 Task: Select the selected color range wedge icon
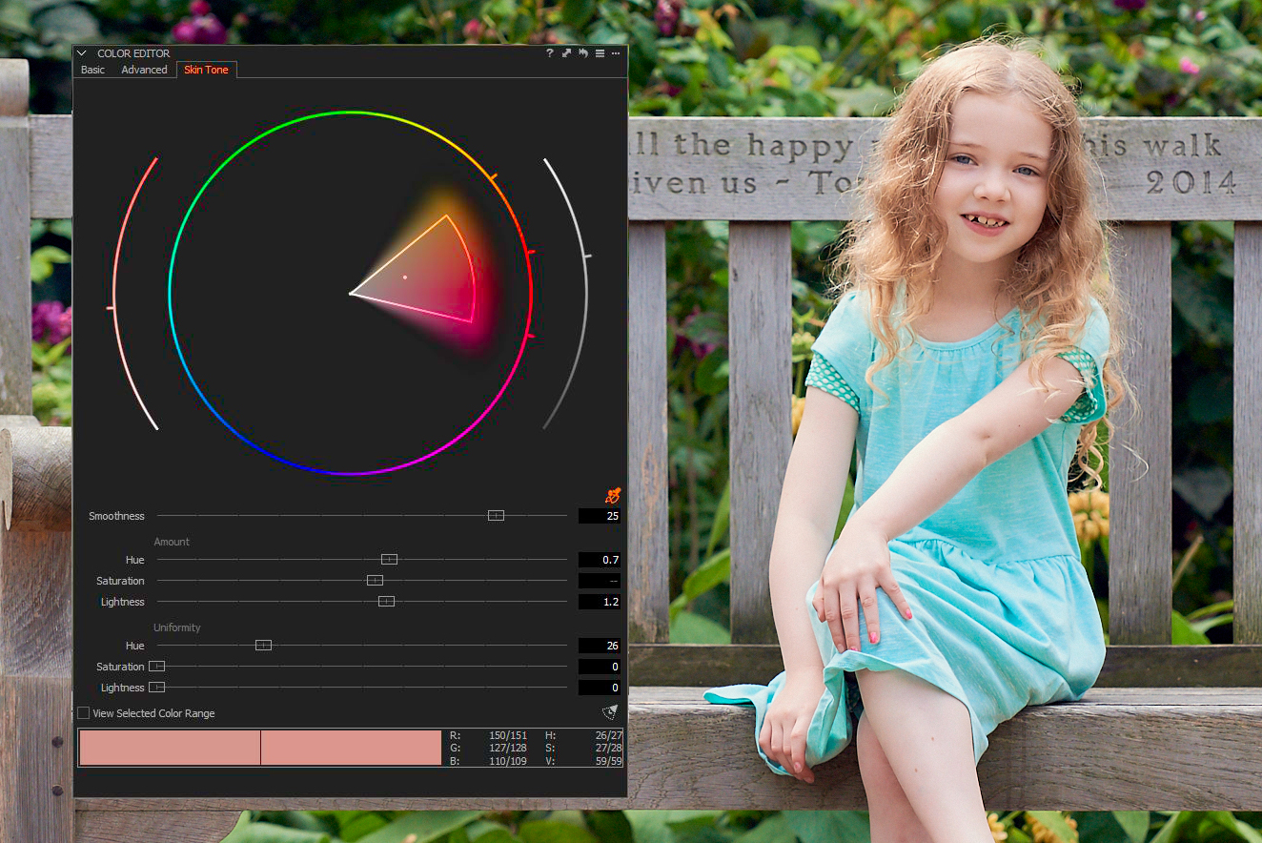(610, 710)
